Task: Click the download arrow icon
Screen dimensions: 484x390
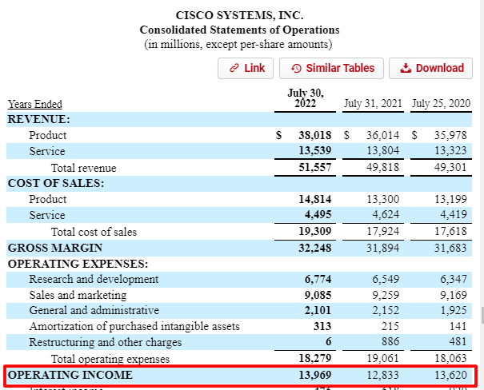Action: tap(406, 68)
